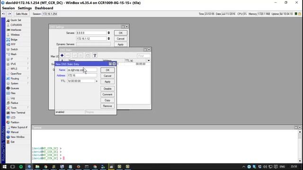
Task: Open OpenFlow in the sidebar
Action: pos(16,74)
